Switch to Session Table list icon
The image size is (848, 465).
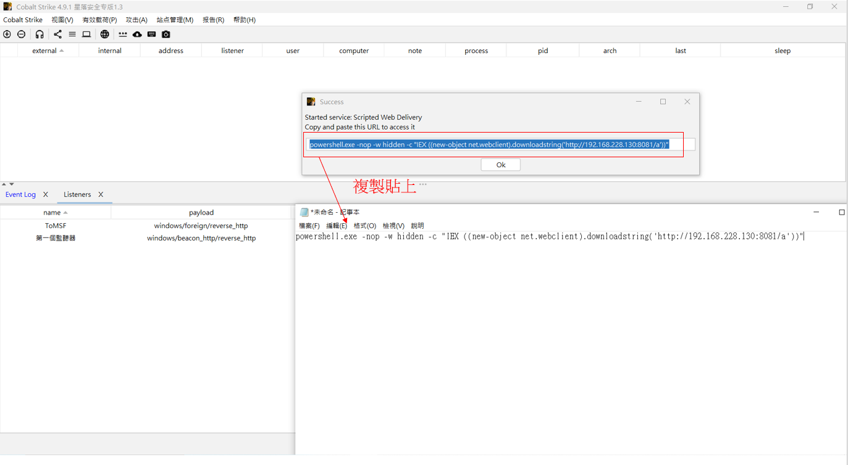point(72,35)
